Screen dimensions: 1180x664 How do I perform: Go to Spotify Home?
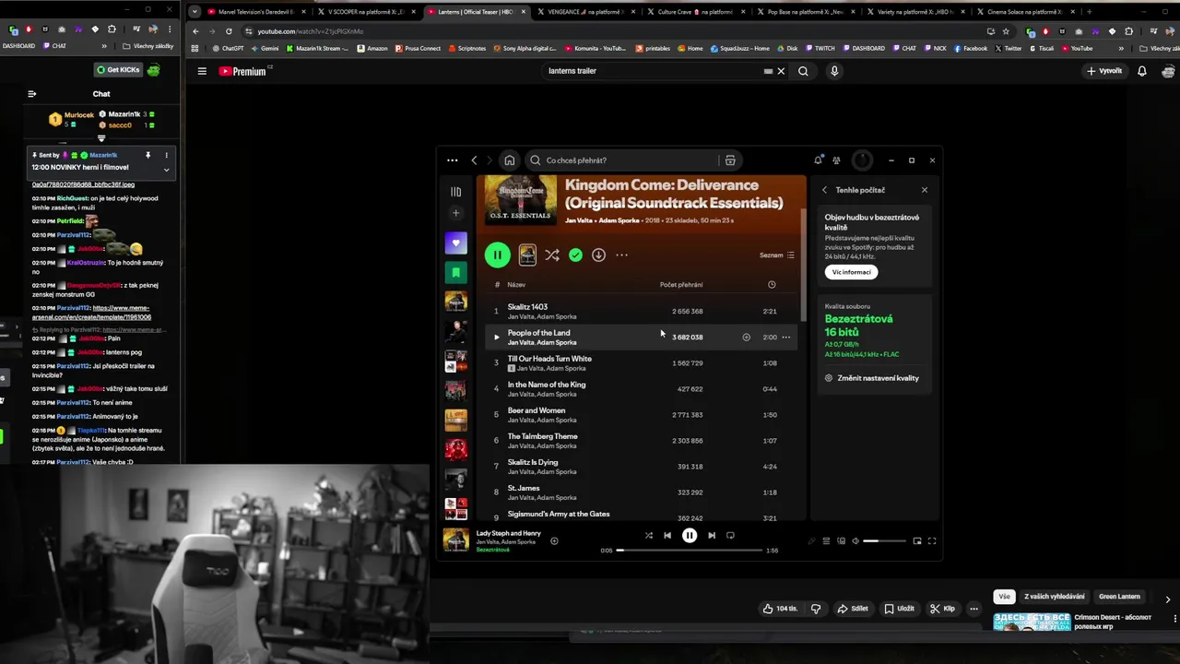click(x=509, y=160)
